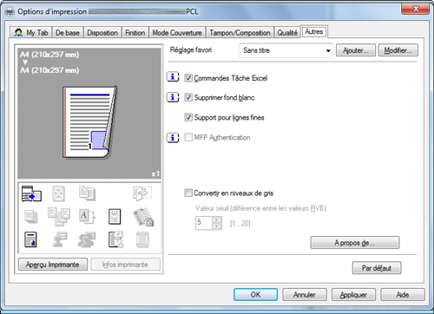The height and width of the screenshot is (314, 434).
Task: Switch to the Disposition tab
Action: [x=102, y=33]
